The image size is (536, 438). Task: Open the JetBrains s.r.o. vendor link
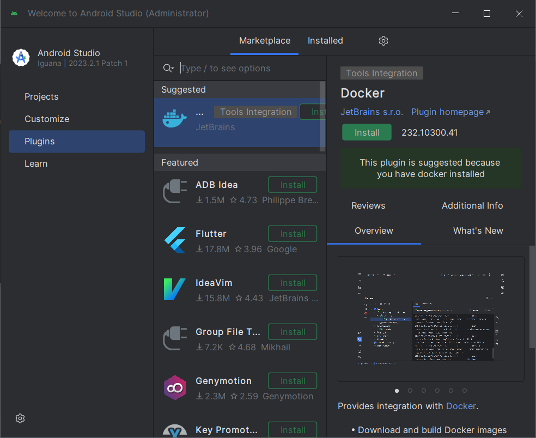pyautogui.click(x=371, y=112)
